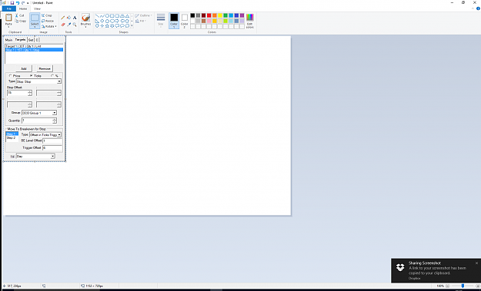The width and height of the screenshot is (481, 291).
Task: Open the Size line thickness dropdown
Action: pos(161,20)
